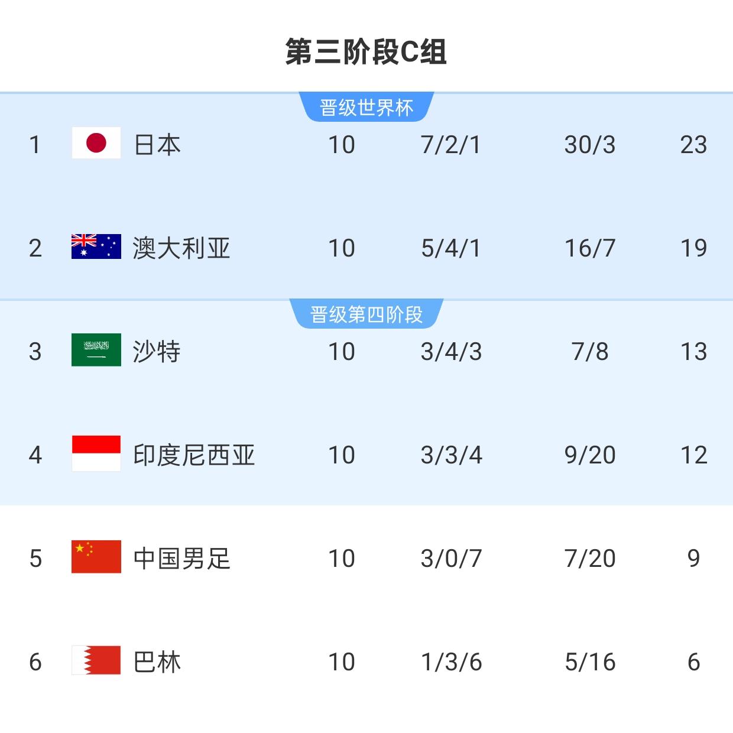This screenshot has width=733, height=733.
Task: Click the 晋级第四阶段 label badge
Action: pyautogui.click(x=367, y=314)
